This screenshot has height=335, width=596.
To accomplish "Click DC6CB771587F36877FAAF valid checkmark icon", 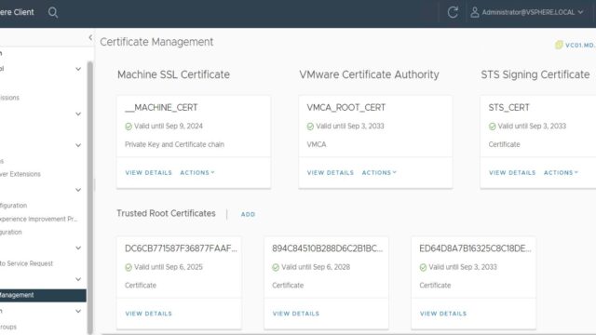I will click(x=129, y=267).
